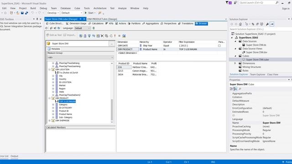Screen dimensions: 292x164
Task: Collapse the DIM LOCATION node
Action: click(50, 70)
